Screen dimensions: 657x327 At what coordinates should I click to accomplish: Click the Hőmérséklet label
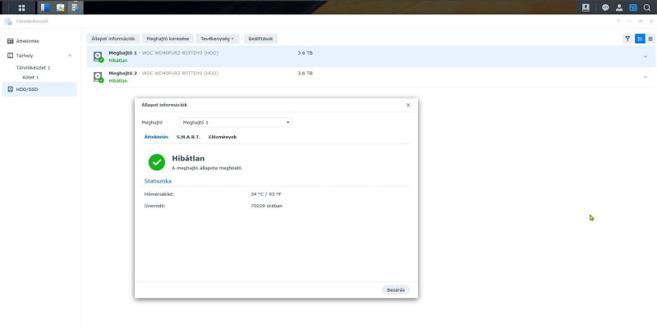point(159,194)
